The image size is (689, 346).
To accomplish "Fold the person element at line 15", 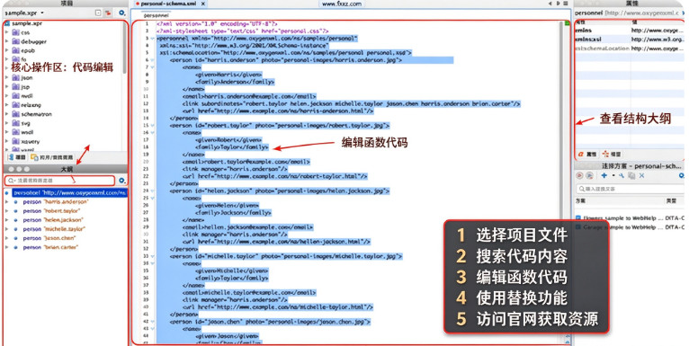I will (153, 126).
